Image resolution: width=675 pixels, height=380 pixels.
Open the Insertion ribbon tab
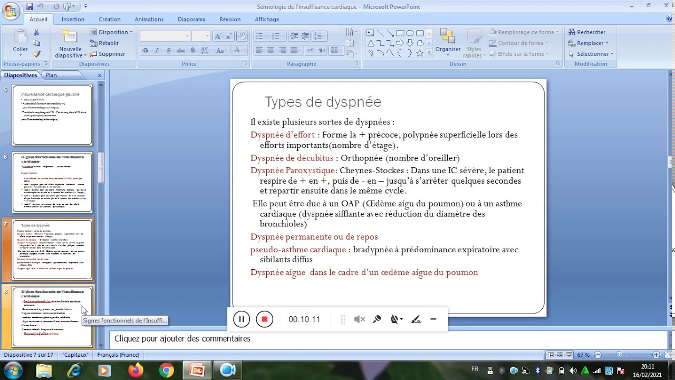73,20
